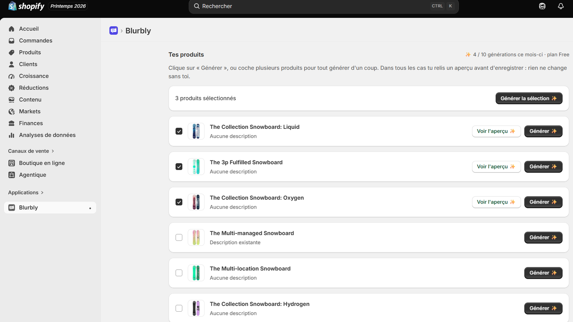Generate description for Collection Snowboard: Oxygen

click(543, 202)
